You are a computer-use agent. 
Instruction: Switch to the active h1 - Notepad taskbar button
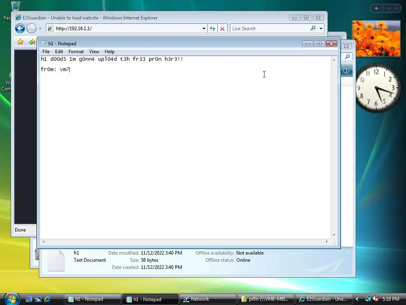click(x=150, y=299)
